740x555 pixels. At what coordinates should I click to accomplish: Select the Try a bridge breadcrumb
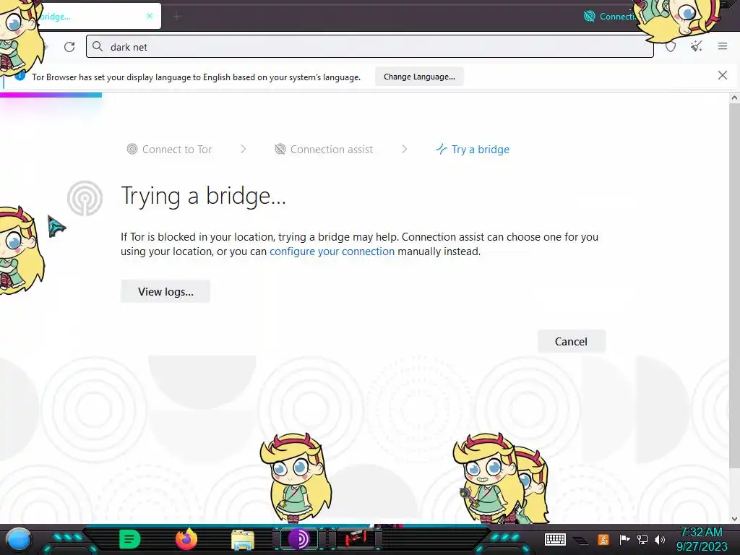coord(473,149)
